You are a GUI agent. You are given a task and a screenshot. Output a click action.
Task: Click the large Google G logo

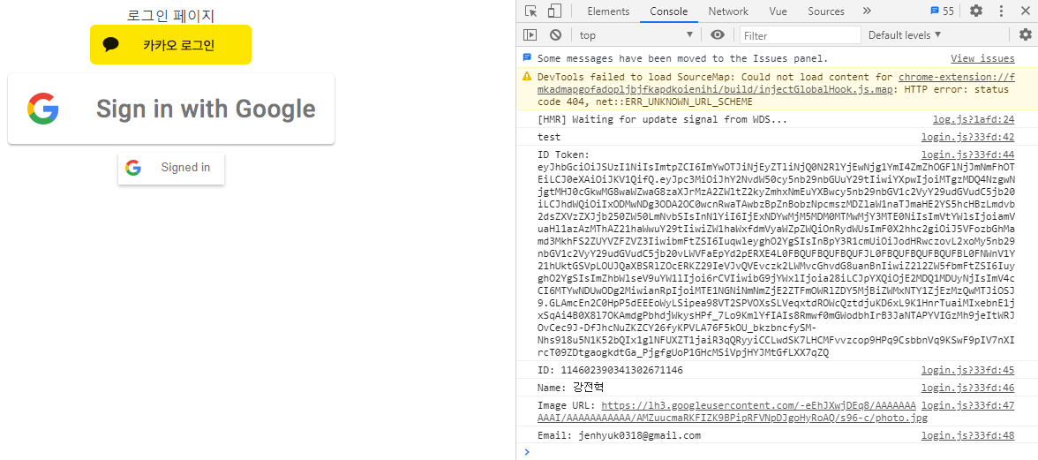[x=43, y=109]
